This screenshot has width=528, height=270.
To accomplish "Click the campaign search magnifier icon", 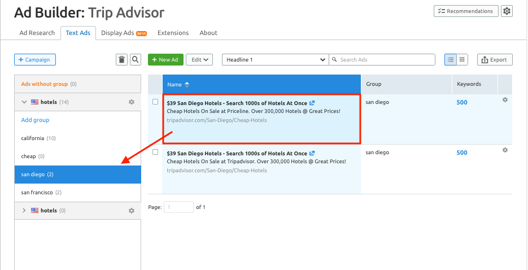I will coord(135,59).
